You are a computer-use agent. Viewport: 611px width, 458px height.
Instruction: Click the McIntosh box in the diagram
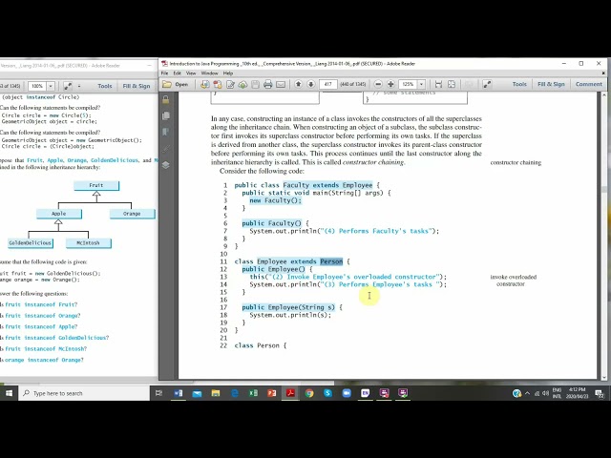(x=88, y=243)
